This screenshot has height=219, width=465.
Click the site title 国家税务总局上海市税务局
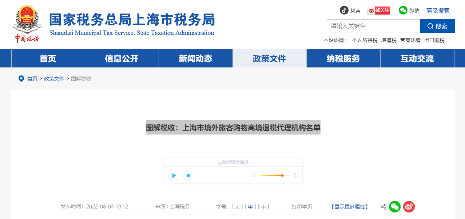click(132, 20)
